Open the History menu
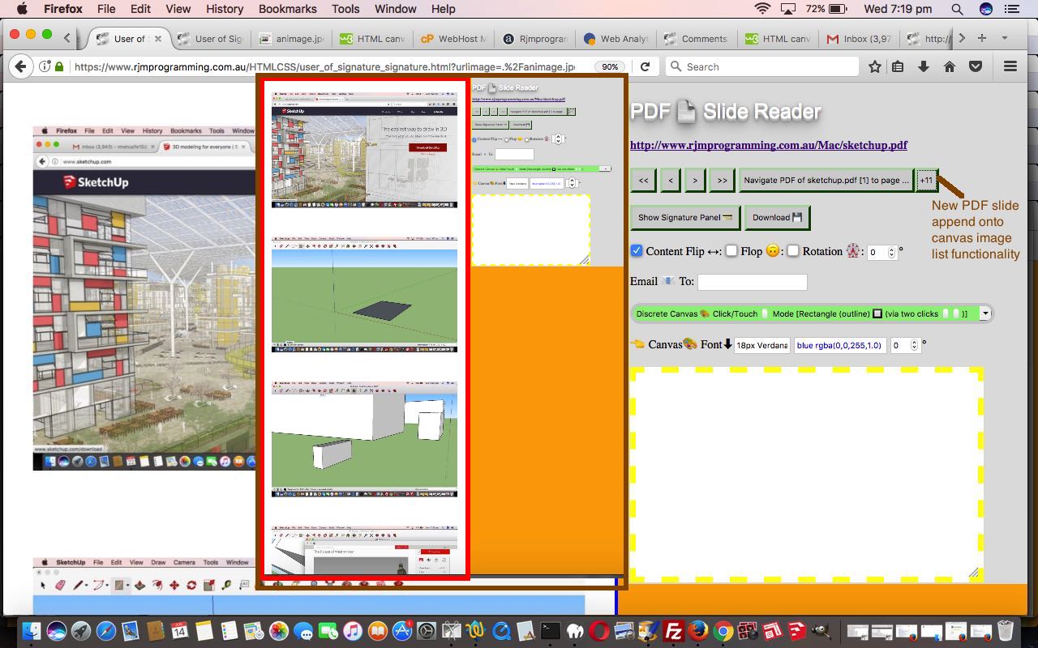This screenshot has height=648, width=1038. (x=225, y=9)
